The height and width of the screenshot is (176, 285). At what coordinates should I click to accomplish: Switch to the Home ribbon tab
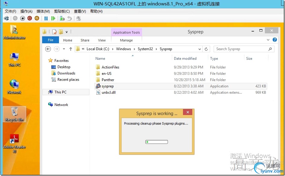point(68,40)
